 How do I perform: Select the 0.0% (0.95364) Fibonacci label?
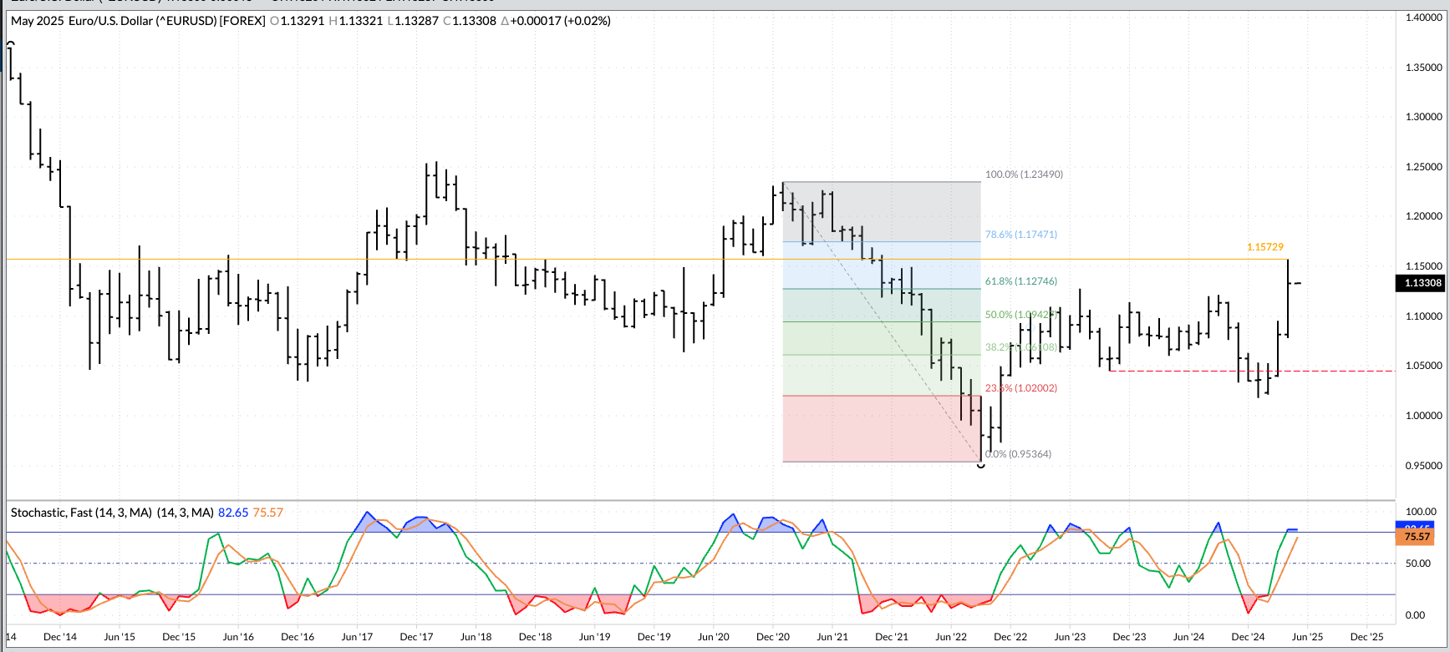[1018, 454]
